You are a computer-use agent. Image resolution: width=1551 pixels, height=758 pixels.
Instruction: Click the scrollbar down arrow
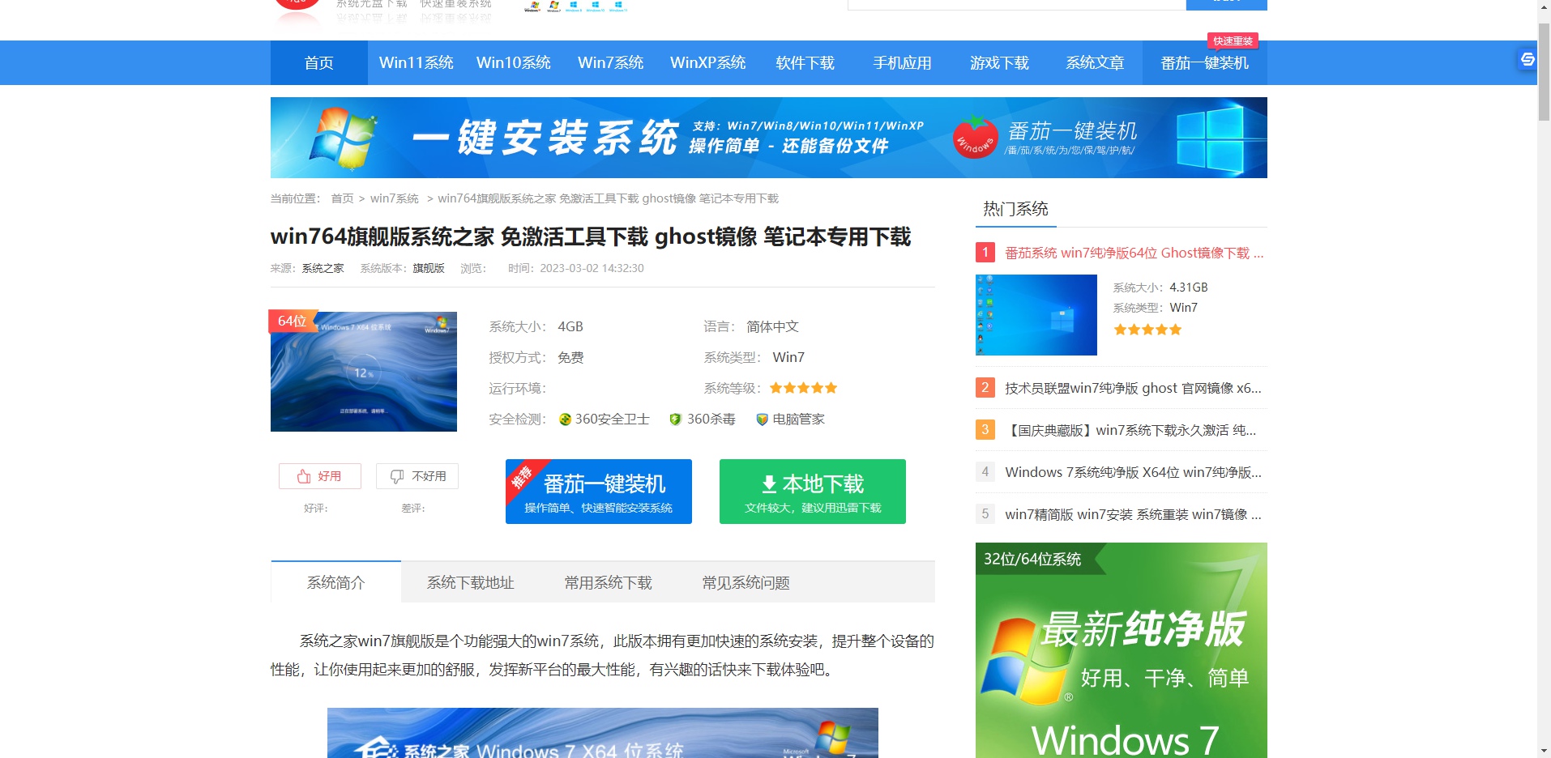[x=1544, y=751]
